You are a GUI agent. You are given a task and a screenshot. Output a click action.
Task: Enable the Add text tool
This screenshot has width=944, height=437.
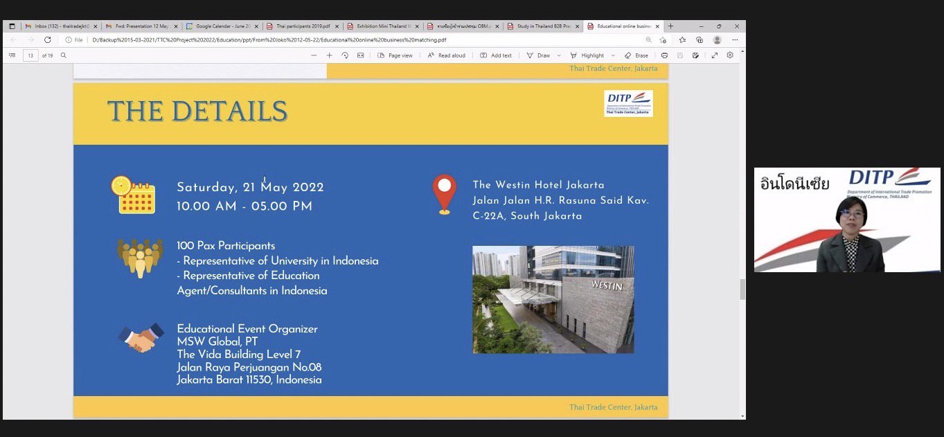(495, 55)
